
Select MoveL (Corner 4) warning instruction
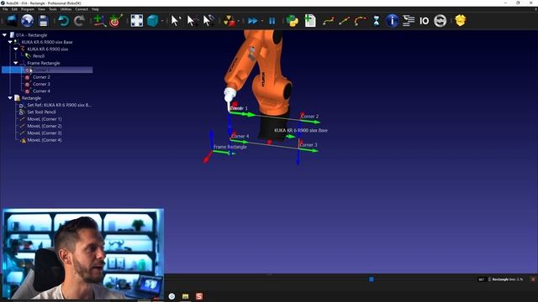click(45, 140)
